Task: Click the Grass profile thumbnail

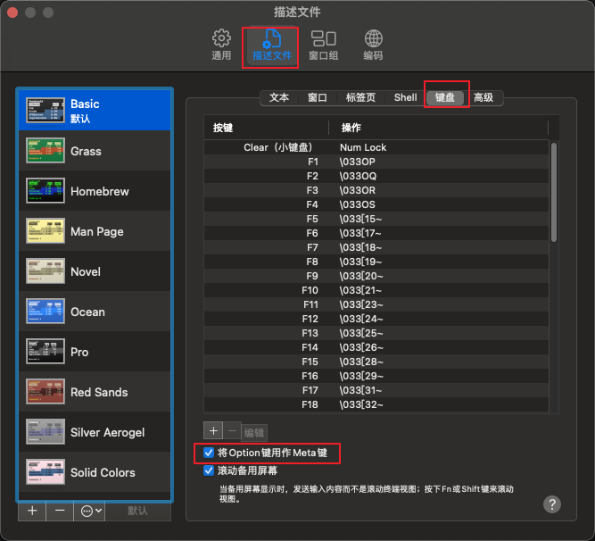Action: pyautogui.click(x=45, y=151)
